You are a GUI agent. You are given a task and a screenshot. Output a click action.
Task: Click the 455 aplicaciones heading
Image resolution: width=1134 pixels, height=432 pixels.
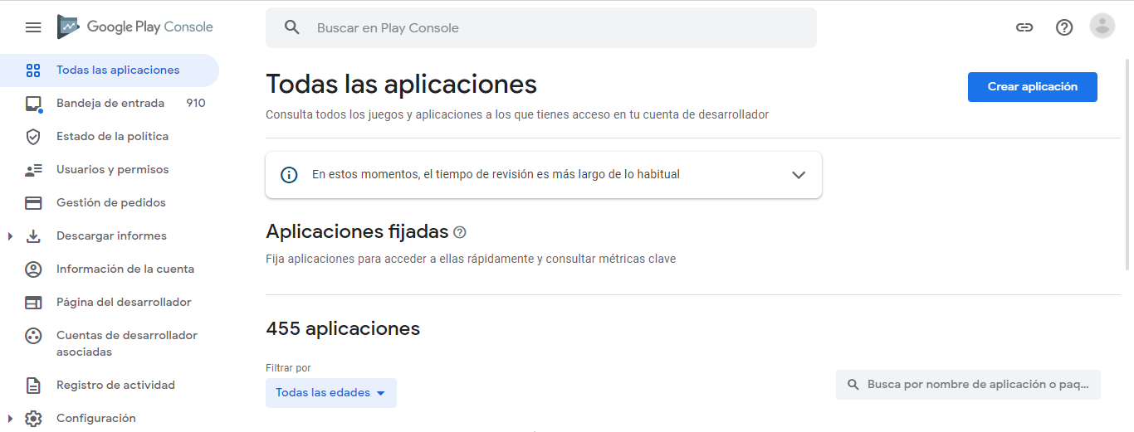click(343, 329)
